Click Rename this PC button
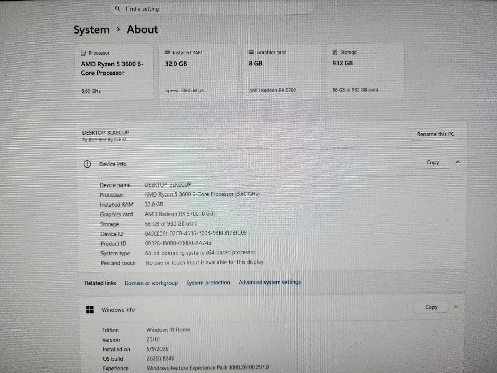Screen dimensions: 497x373 [x=436, y=134]
